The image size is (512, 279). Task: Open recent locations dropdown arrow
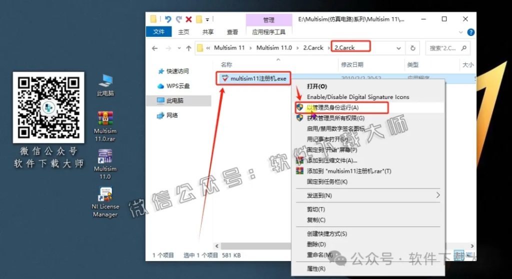179,48
